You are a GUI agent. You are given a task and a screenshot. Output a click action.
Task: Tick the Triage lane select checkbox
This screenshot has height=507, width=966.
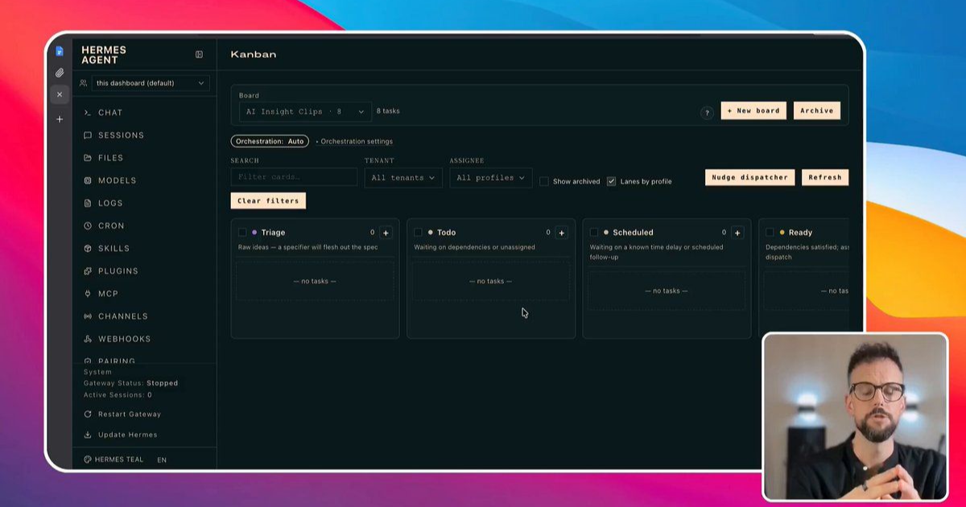point(242,233)
